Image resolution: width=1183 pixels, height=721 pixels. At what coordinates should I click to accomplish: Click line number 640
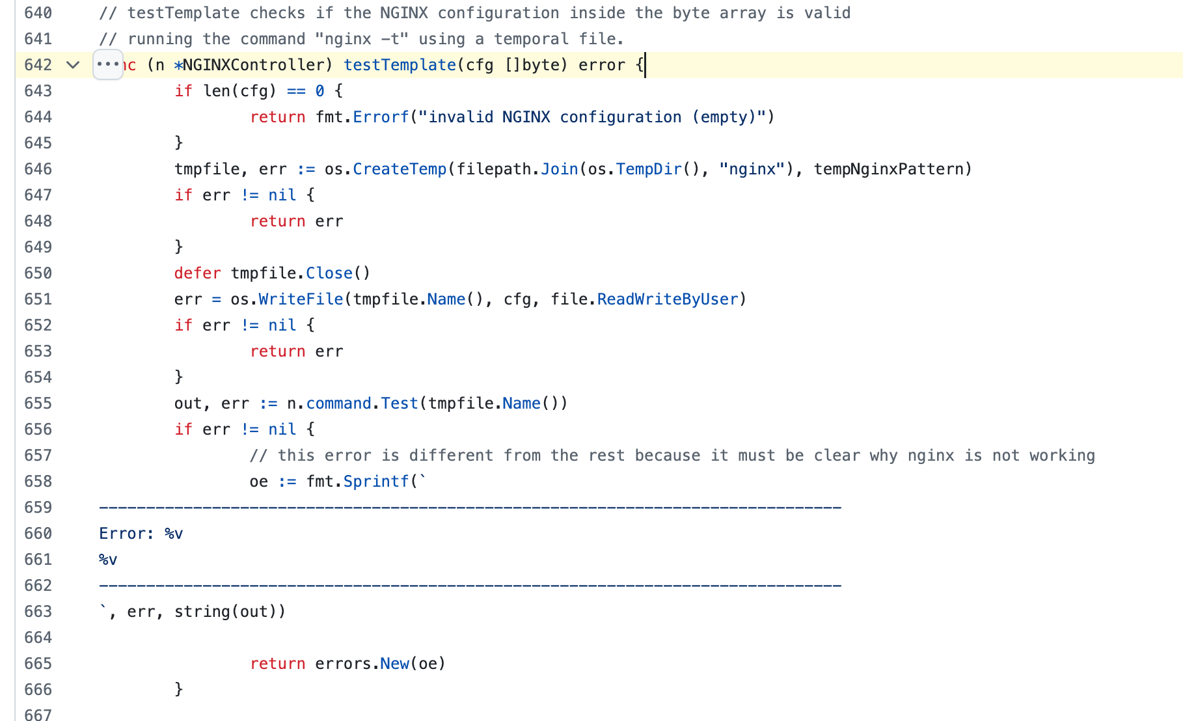pyautogui.click(x=38, y=13)
